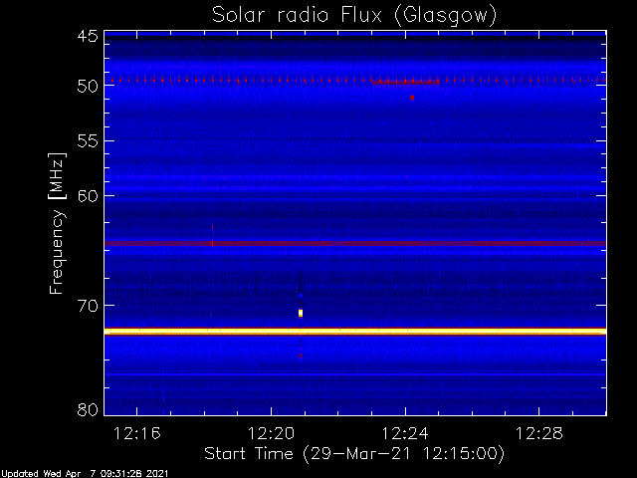Click the dark red horizontal band near 64 MHz

point(355,243)
